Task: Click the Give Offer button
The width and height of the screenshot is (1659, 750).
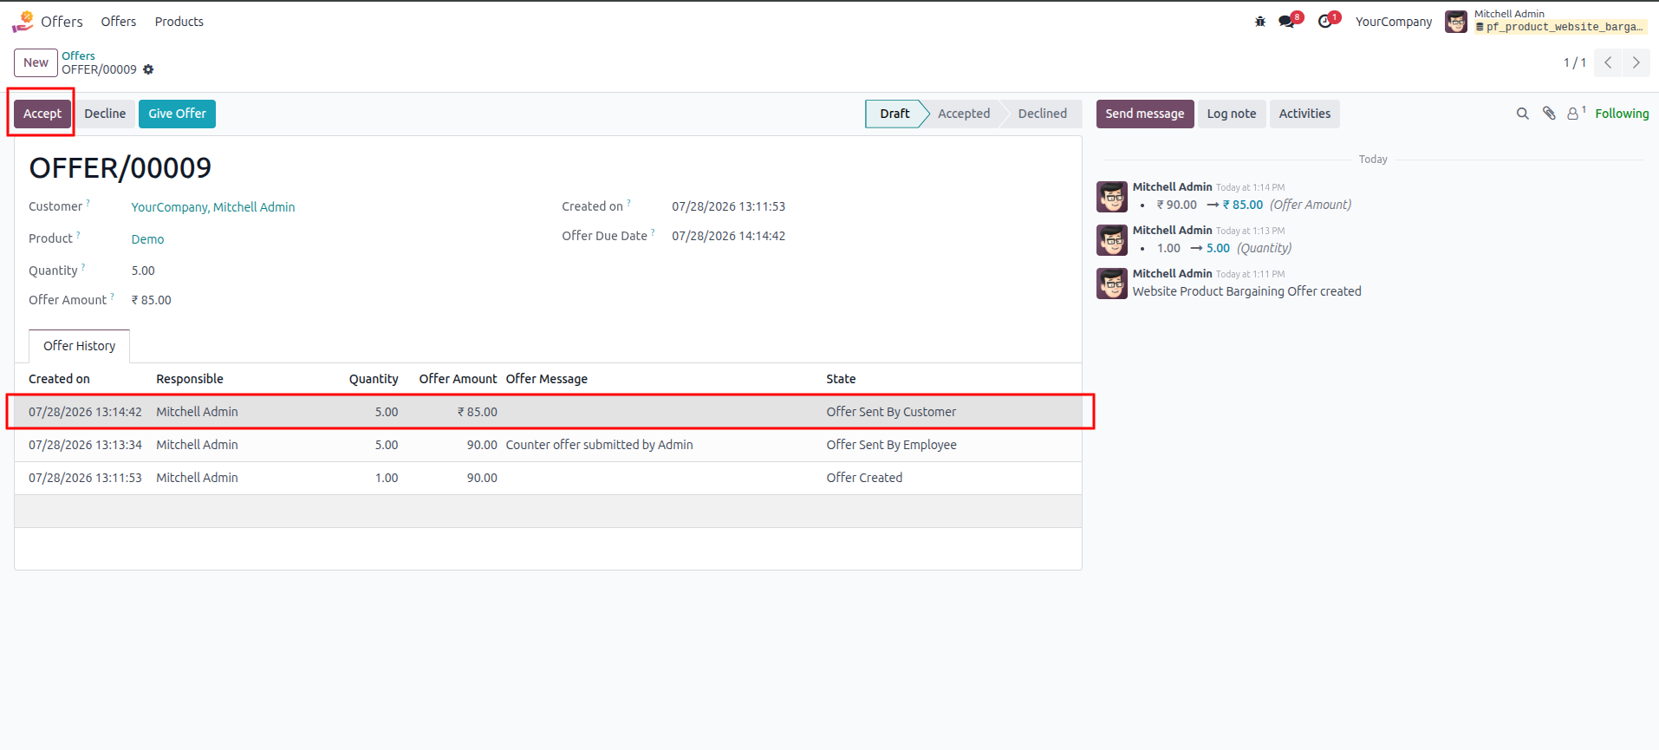Action: [x=177, y=114]
